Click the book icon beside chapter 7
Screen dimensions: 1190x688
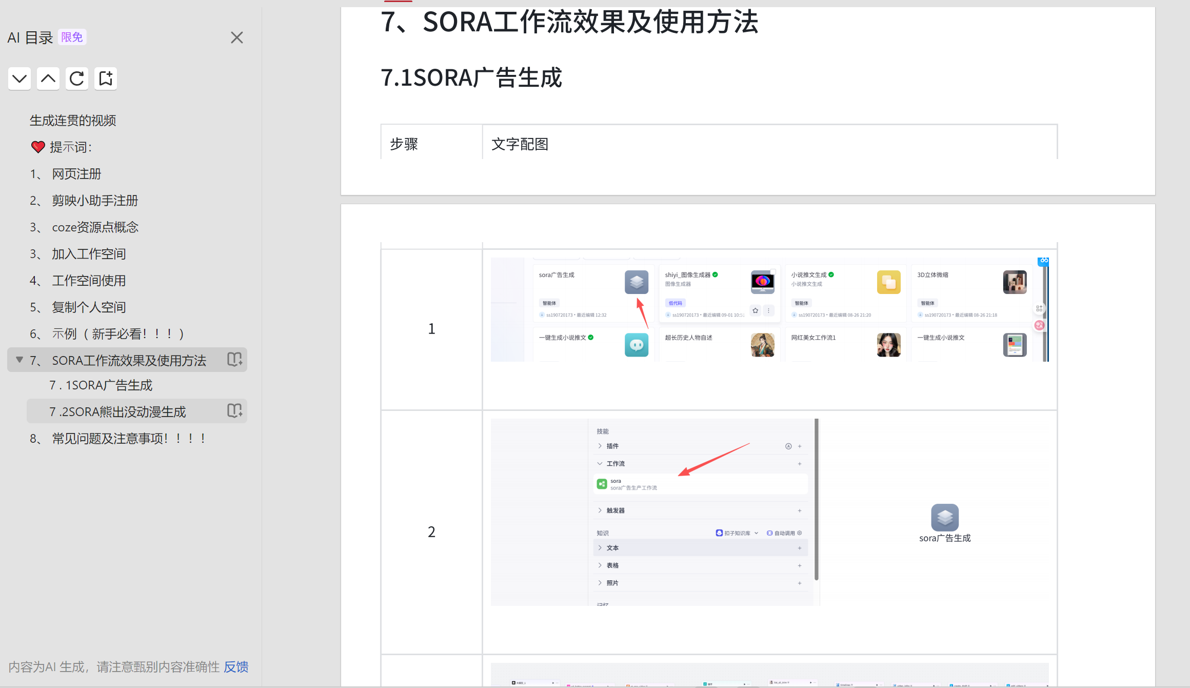234,360
